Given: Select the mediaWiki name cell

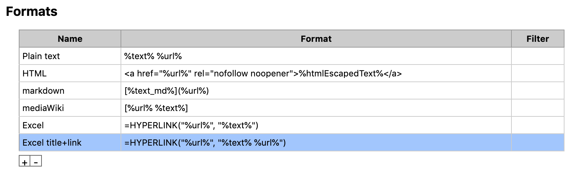Looking at the screenshot, I should click(43, 108).
